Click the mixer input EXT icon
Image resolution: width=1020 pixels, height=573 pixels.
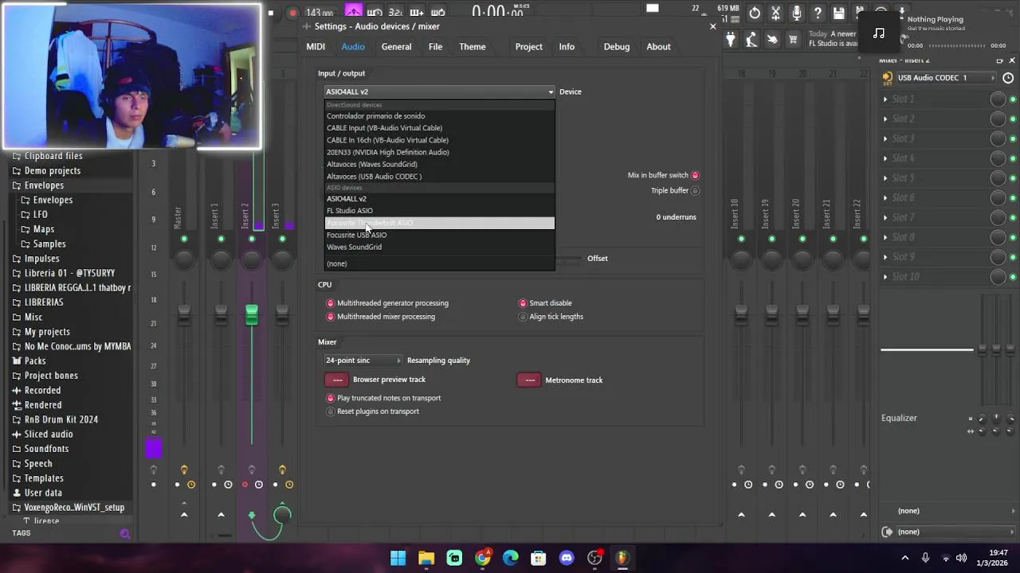pos(887,77)
